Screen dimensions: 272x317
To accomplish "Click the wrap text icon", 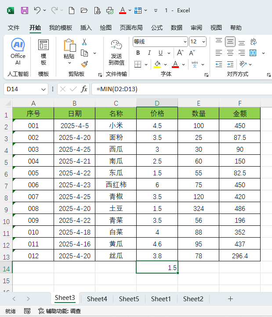I will click(x=254, y=42).
